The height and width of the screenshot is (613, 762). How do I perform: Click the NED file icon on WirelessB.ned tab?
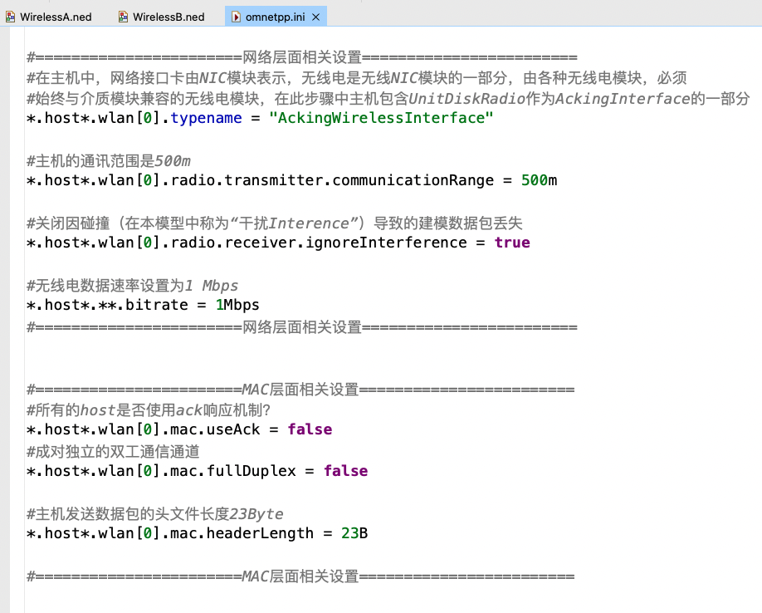pos(122,16)
